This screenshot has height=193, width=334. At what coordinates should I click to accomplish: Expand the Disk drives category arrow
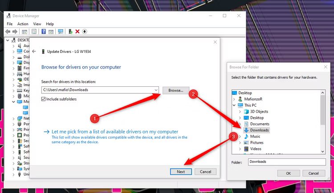tap(13, 57)
